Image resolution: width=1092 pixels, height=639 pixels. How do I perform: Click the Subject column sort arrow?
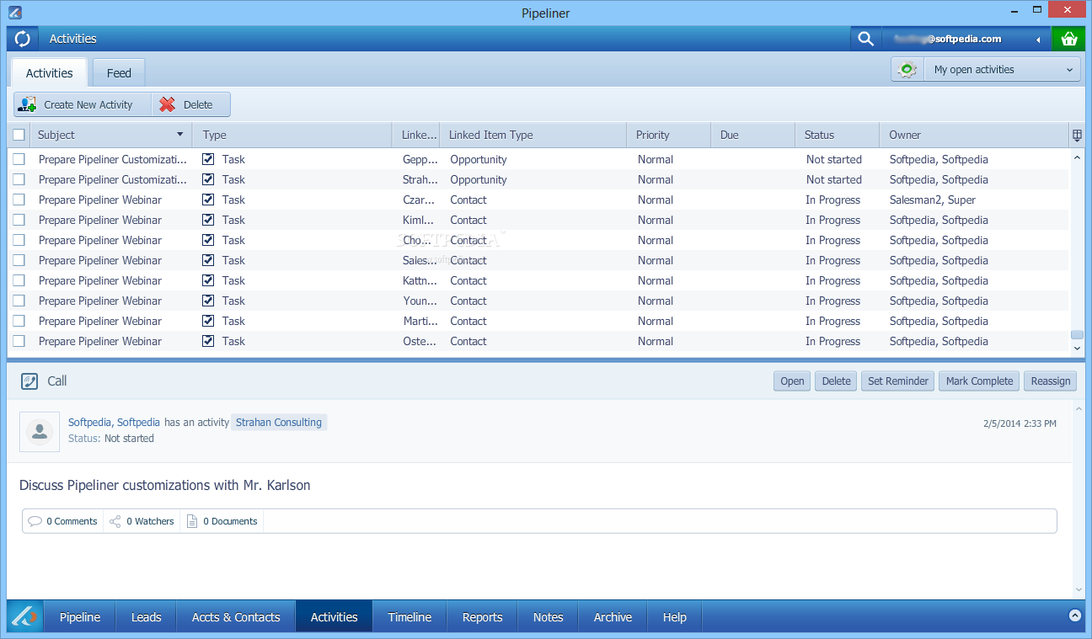click(x=179, y=135)
